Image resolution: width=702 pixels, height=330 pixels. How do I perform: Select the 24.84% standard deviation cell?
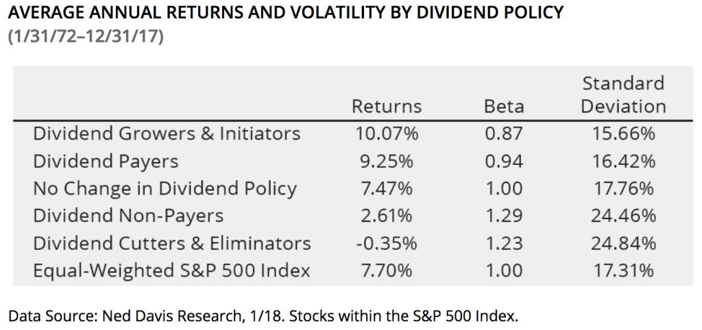[623, 243]
